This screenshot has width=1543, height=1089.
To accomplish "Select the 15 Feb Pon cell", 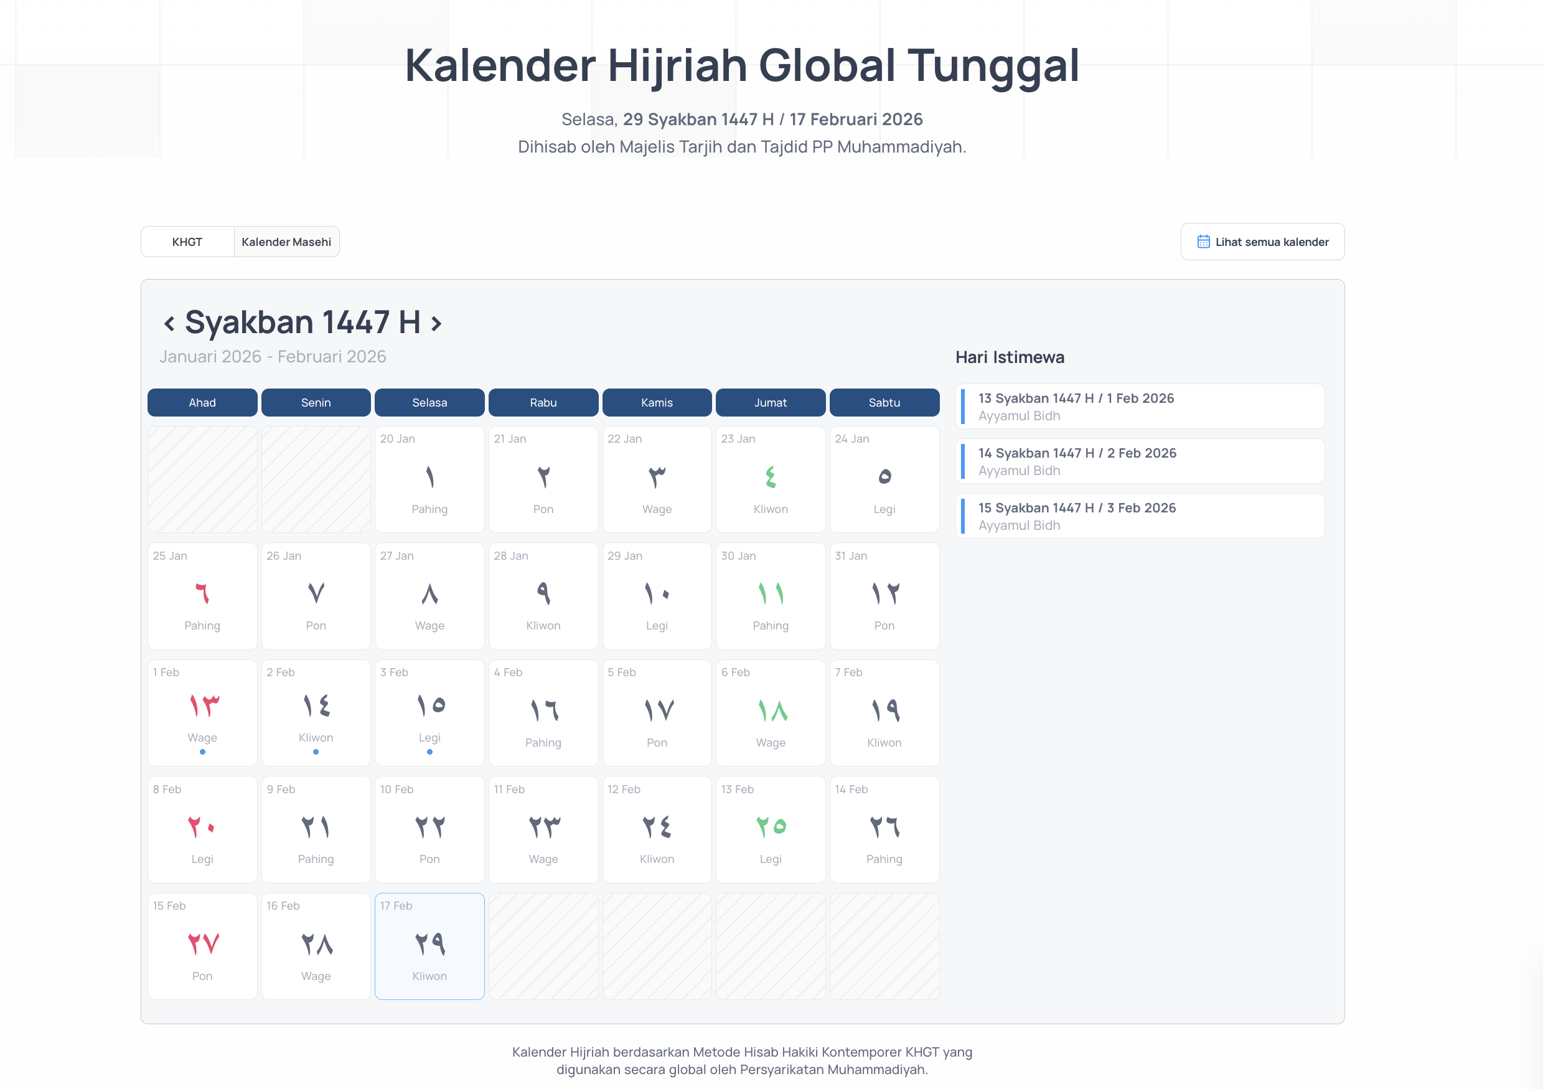I will pos(202,946).
